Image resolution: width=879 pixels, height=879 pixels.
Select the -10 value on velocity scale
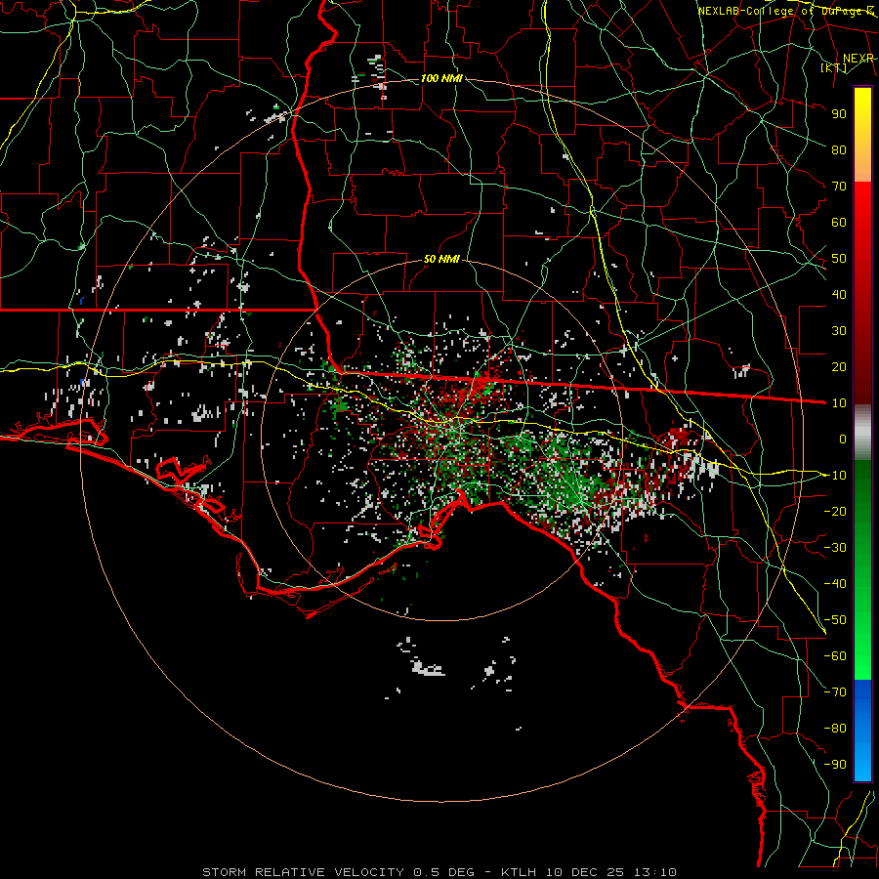click(x=835, y=476)
